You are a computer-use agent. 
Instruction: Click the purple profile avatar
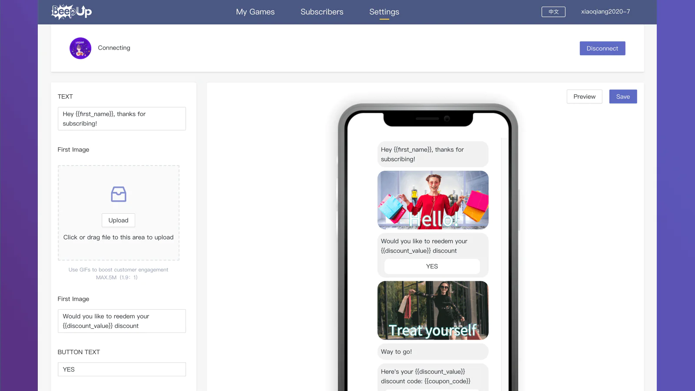(x=80, y=48)
